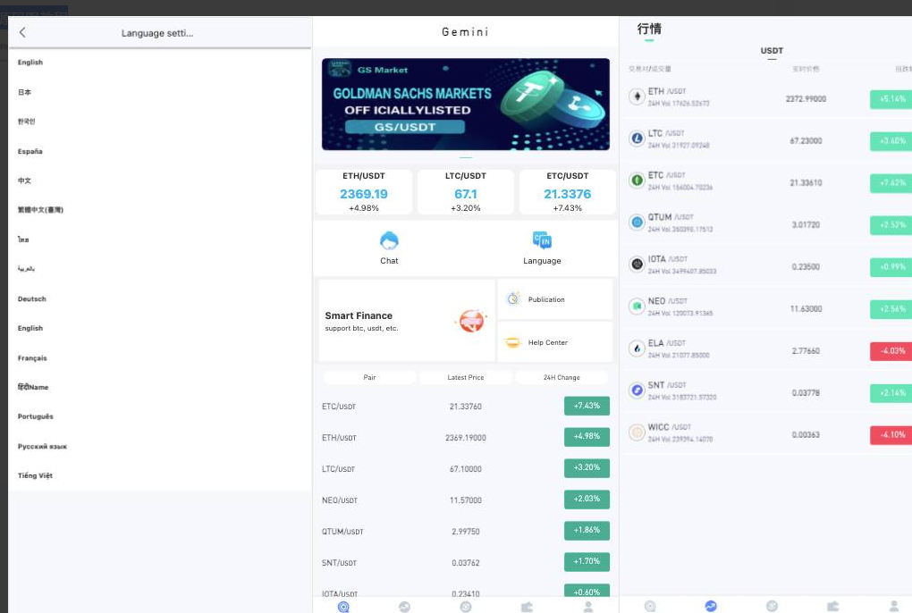Select the USDT tab in 行情 panel
912x613 pixels.
click(772, 51)
